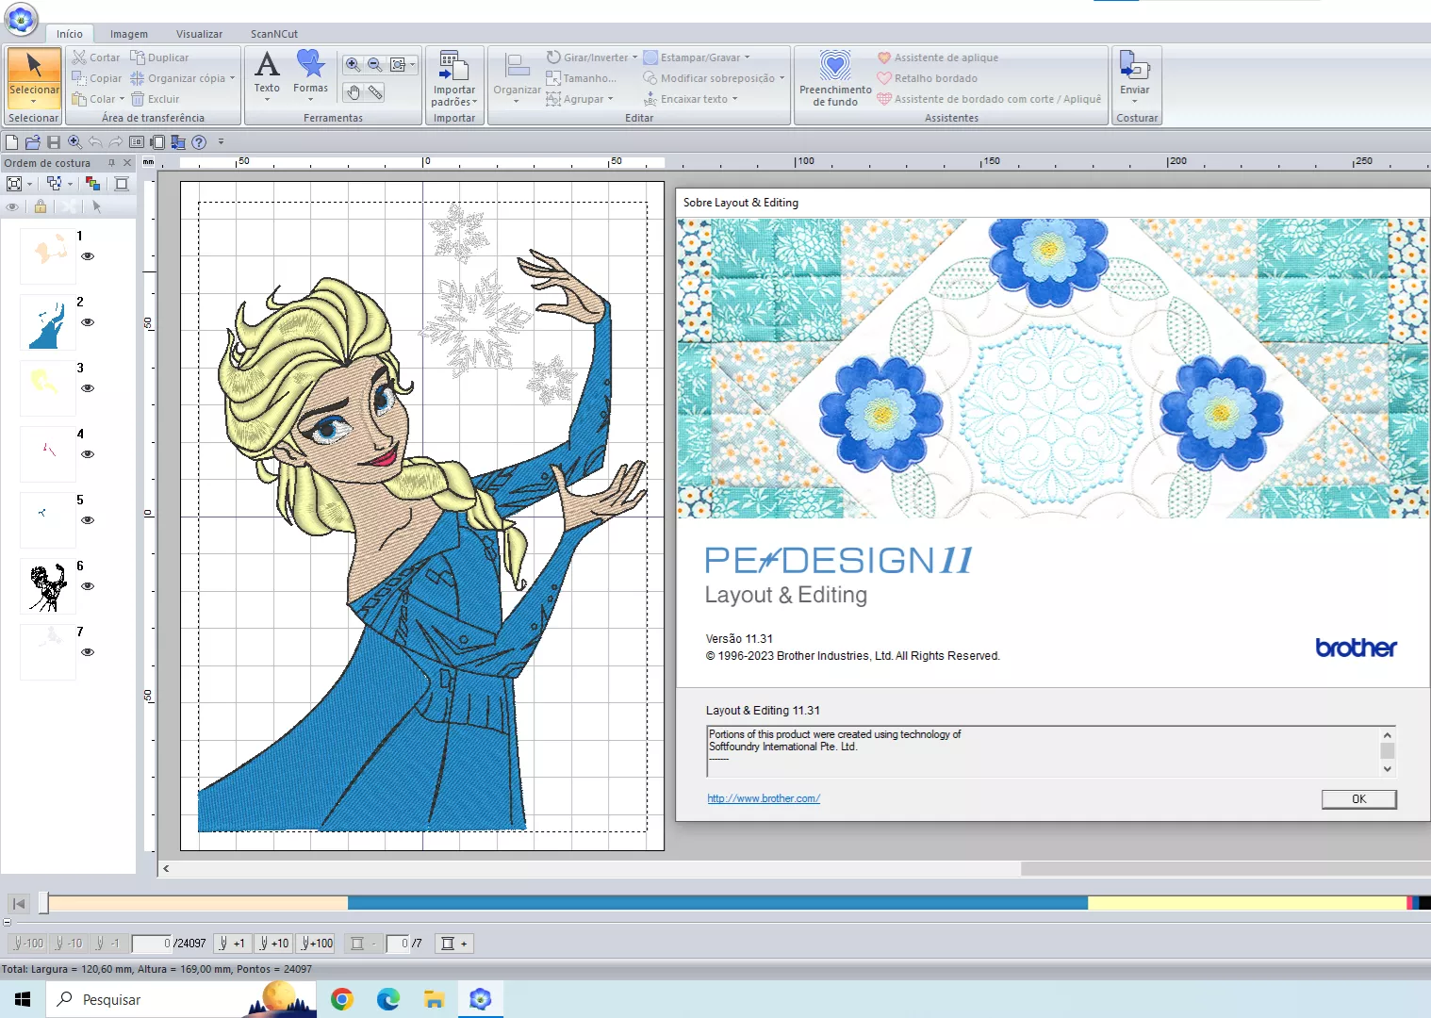Click the Organizar button
The width and height of the screenshot is (1431, 1018).
coord(517,78)
